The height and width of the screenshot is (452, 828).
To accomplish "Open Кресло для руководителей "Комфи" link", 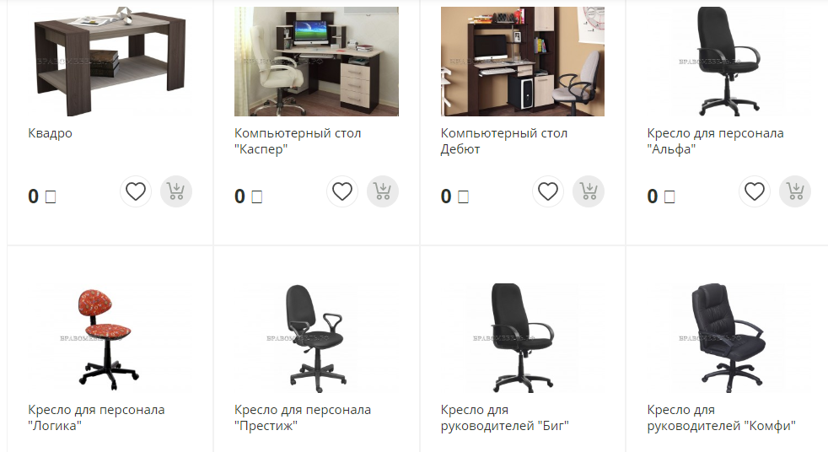I will click(721, 417).
